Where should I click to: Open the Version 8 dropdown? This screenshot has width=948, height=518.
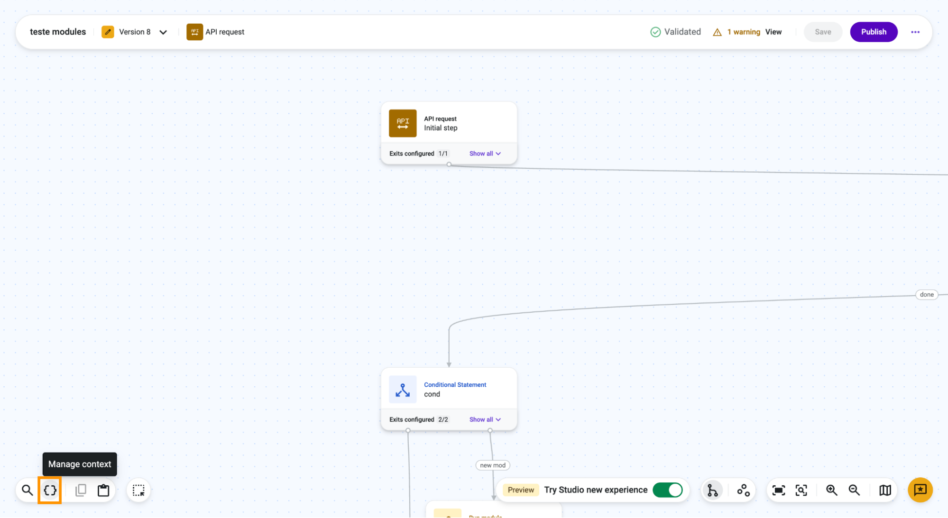163,32
